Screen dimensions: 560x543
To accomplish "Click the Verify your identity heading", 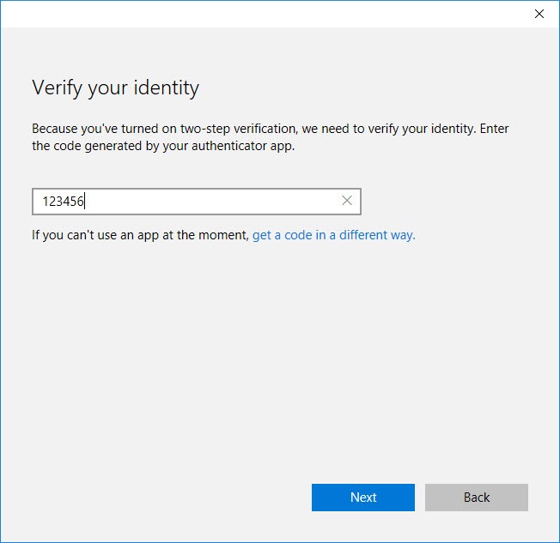I will [x=115, y=87].
